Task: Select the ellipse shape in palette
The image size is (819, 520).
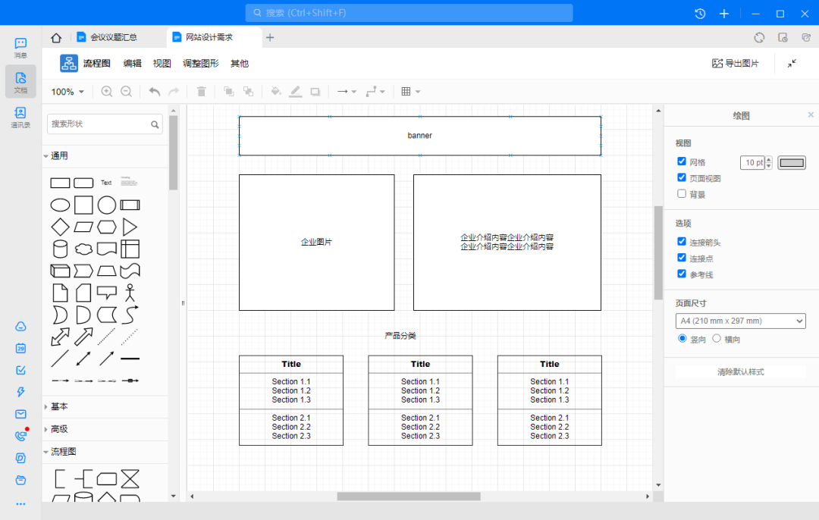Action: tap(60, 205)
